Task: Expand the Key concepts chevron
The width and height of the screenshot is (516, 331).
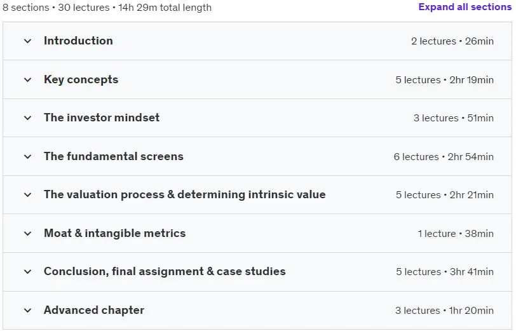Action: point(28,79)
